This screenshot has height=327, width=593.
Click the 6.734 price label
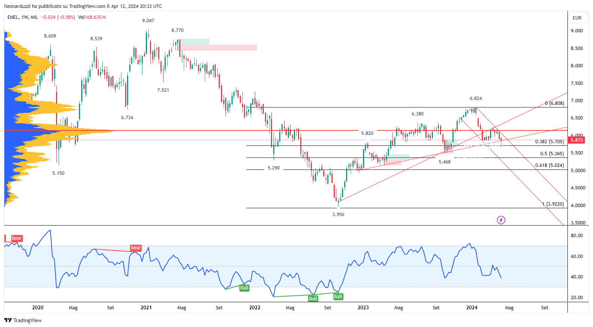127,118
